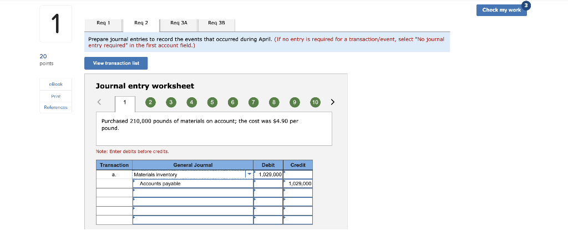Open View transaction list
The image size is (568, 231).
116,63
